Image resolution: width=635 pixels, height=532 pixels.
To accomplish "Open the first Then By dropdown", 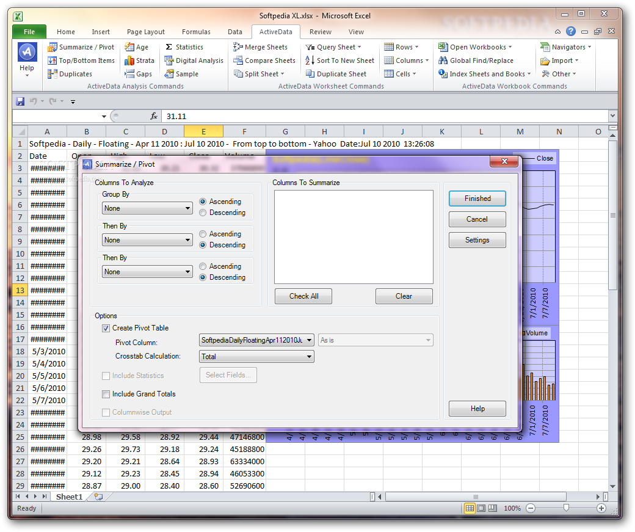I will (147, 240).
